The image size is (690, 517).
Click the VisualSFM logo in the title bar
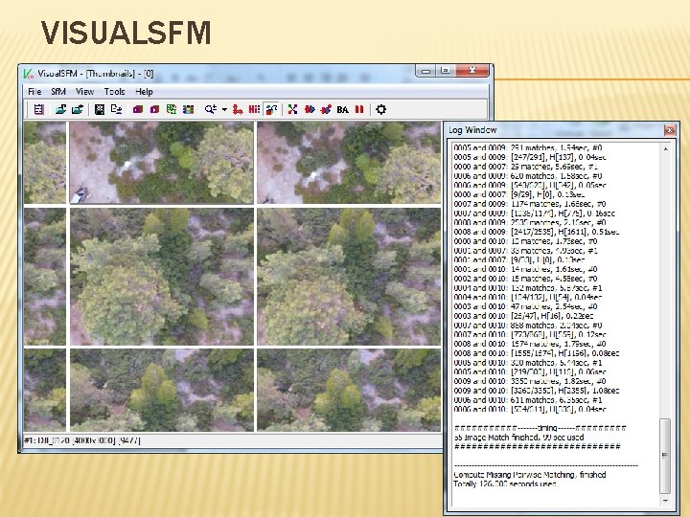(x=29, y=74)
